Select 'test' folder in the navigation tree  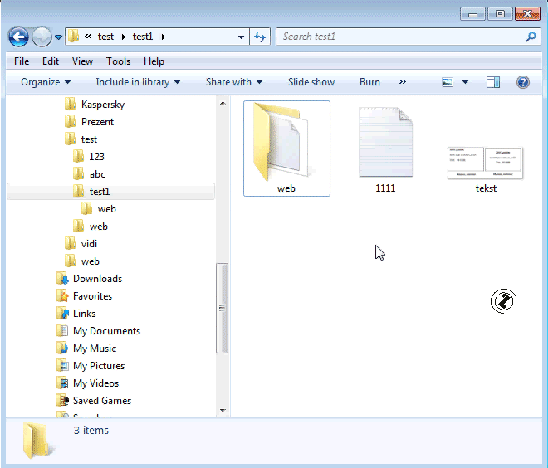[89, 139]
